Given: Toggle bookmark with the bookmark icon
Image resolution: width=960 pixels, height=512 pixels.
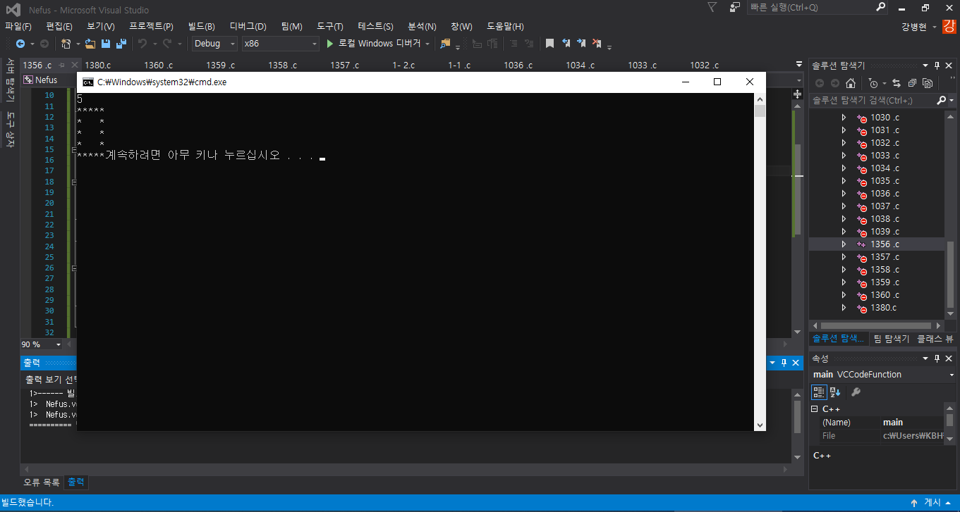Looking at the screenshot, I should (x=549, y=44).
